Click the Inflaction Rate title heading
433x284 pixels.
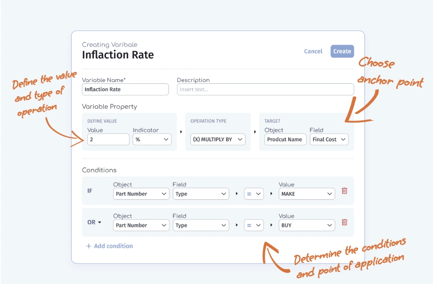(x=118, y=55)
